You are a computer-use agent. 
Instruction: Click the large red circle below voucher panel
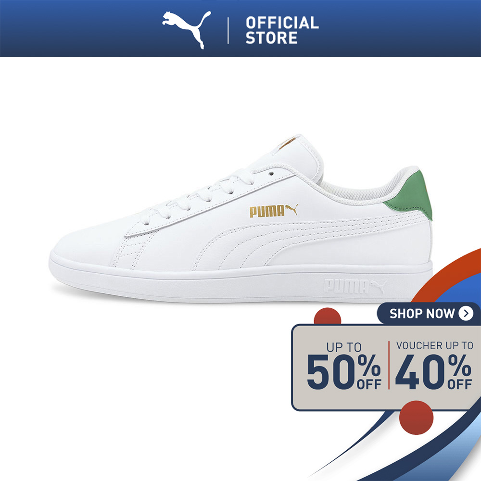pos(416,418)
